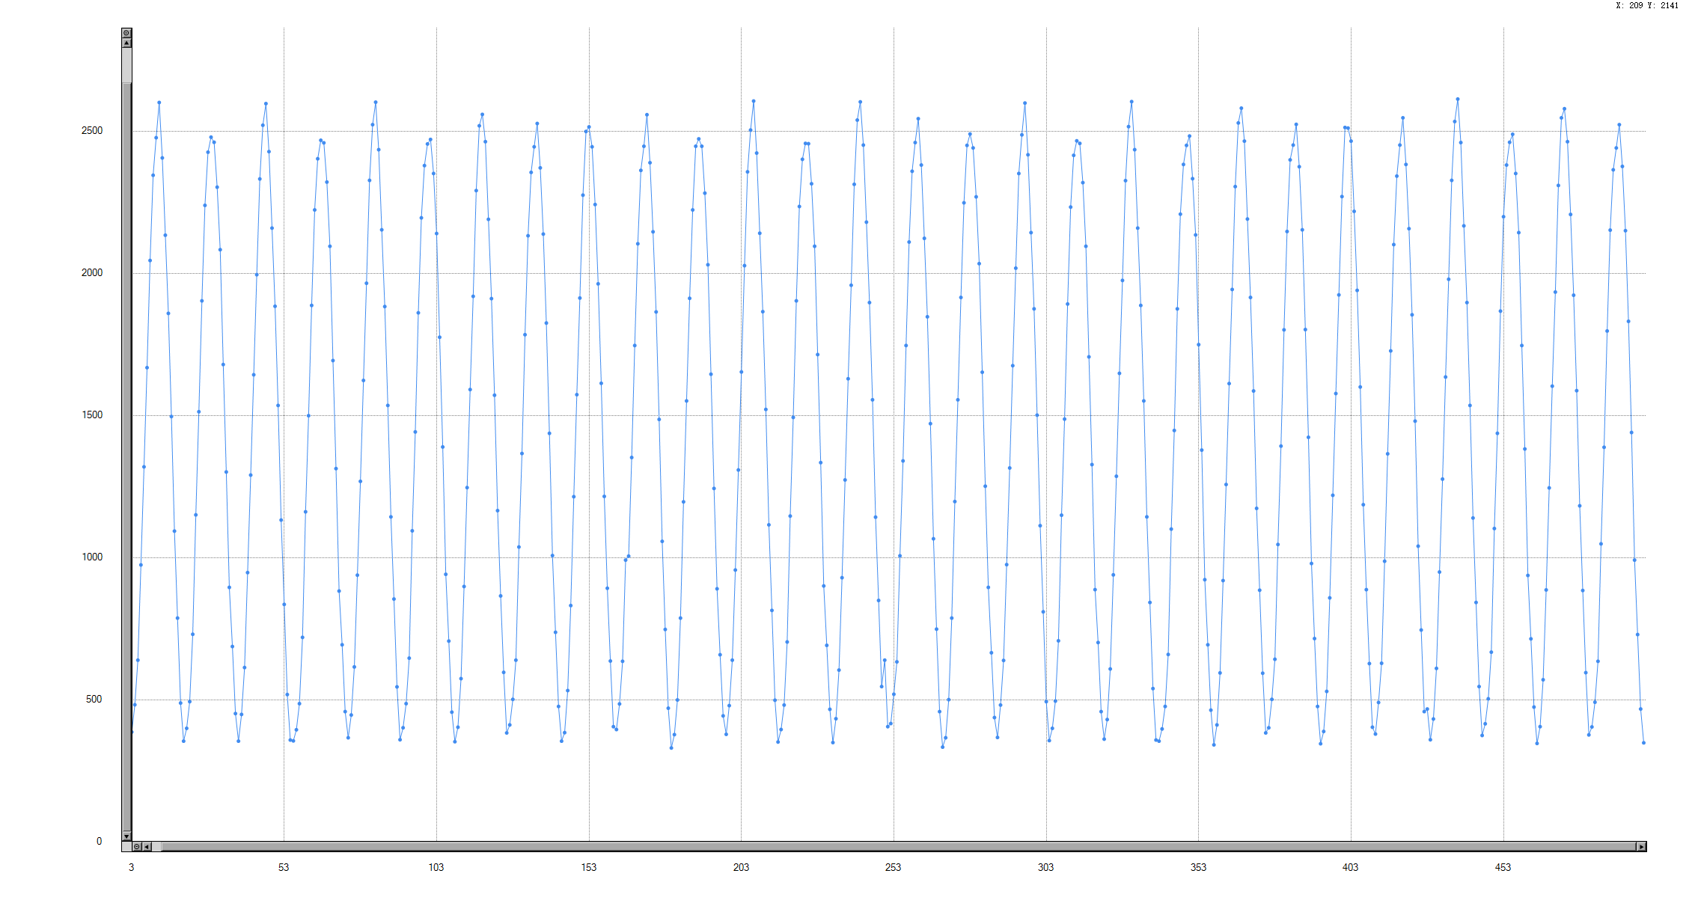
Task: Click the horizontal axis zoom-out icon
Action: [137, 846]
